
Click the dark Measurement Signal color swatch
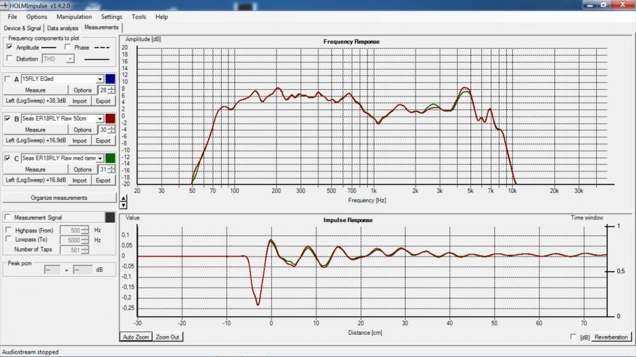(x=110, y=217)
